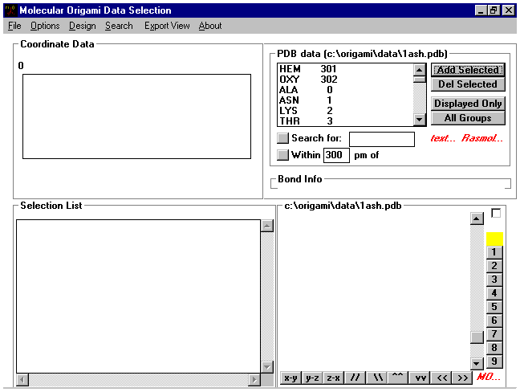Click the >> shift-right button
The height and width of the screenshot is (392, 520).
(462, 378)
